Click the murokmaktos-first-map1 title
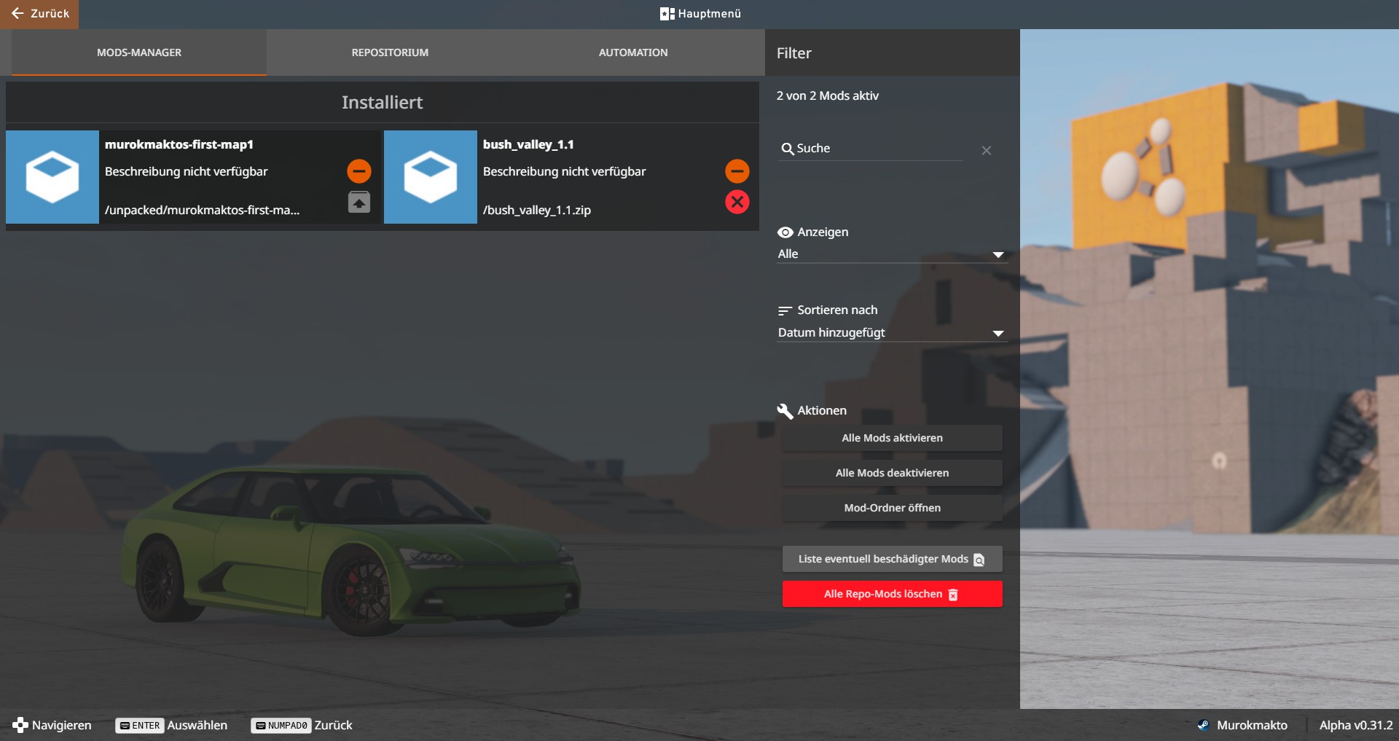This screenshot has width=1399, height=741. 179,144
